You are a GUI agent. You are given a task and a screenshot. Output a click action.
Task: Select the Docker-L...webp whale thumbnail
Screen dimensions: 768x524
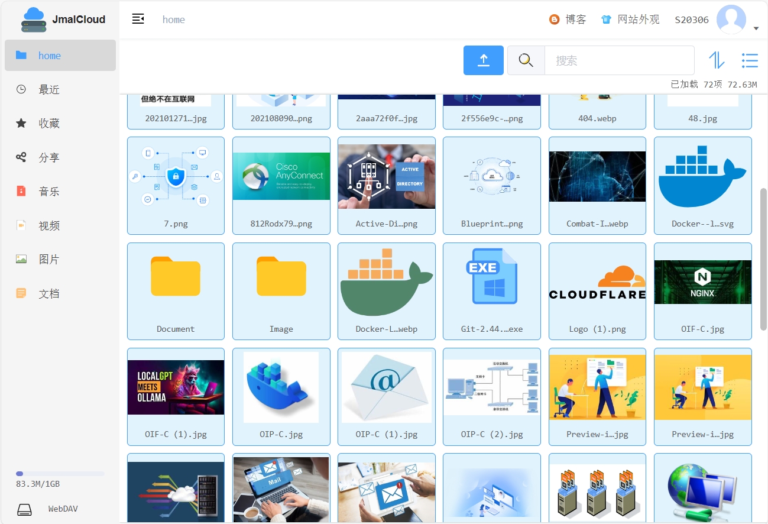pyautogui.click(x=387, y=282)
